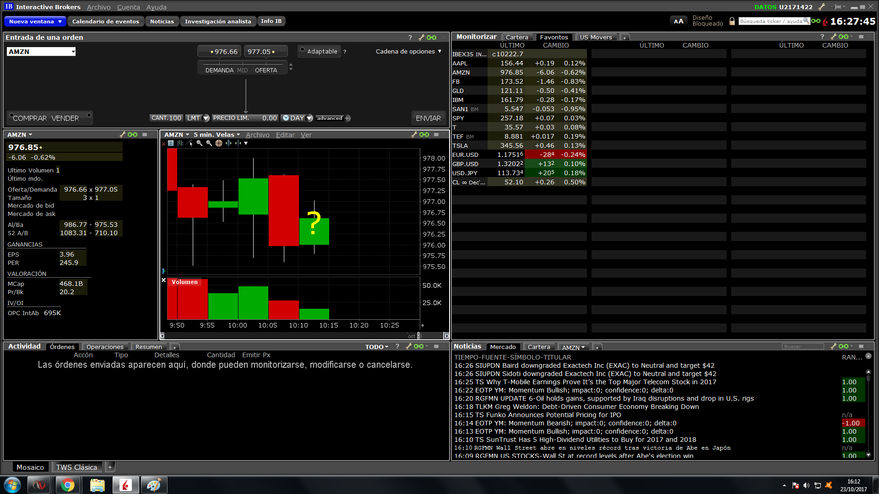
Task: Select the COMPRAR radio option
Action: (x=11, y=115)
